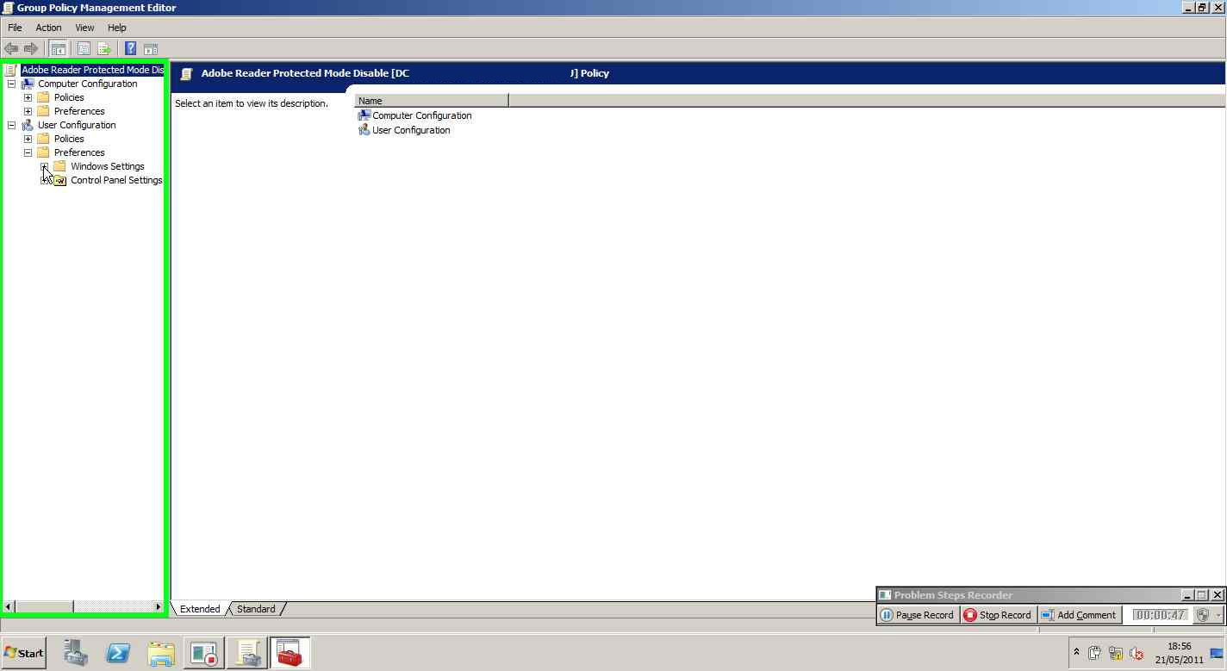Select the Adobe Reader Protected Mode root node
The height and width of the screenshot is (671, 1227).
[x=92, y=70]
